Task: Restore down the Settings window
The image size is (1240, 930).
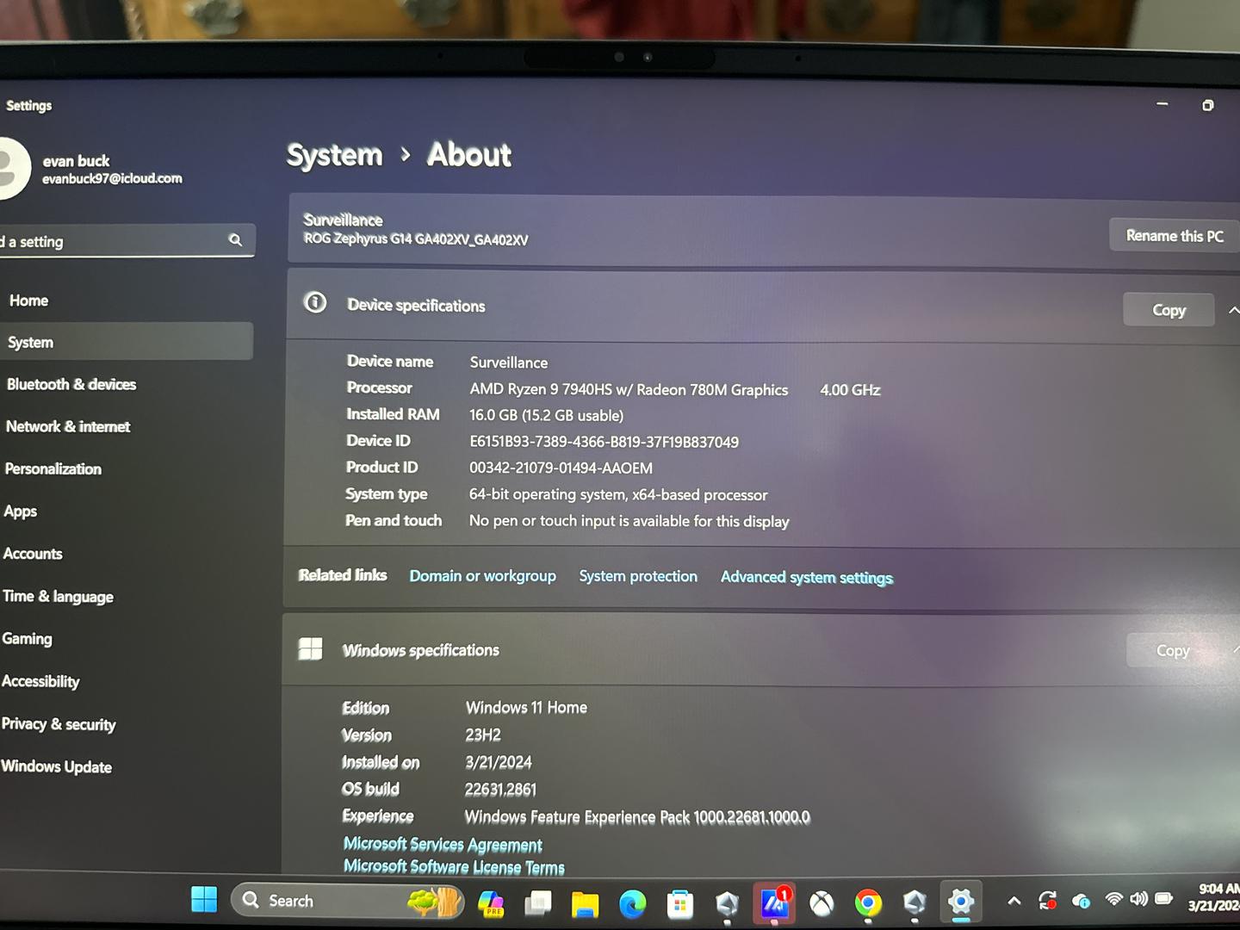Action: pos(1207,105)
